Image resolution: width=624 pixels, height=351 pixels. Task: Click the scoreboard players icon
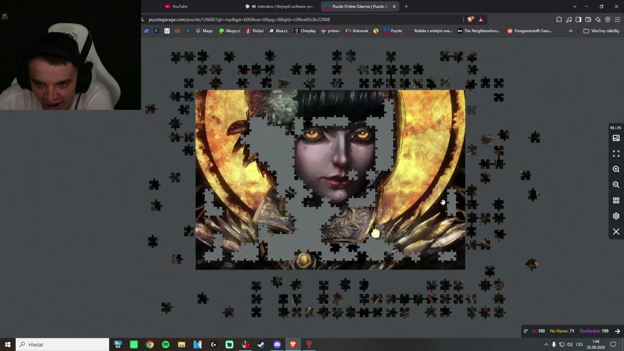(x=526, y=331)
